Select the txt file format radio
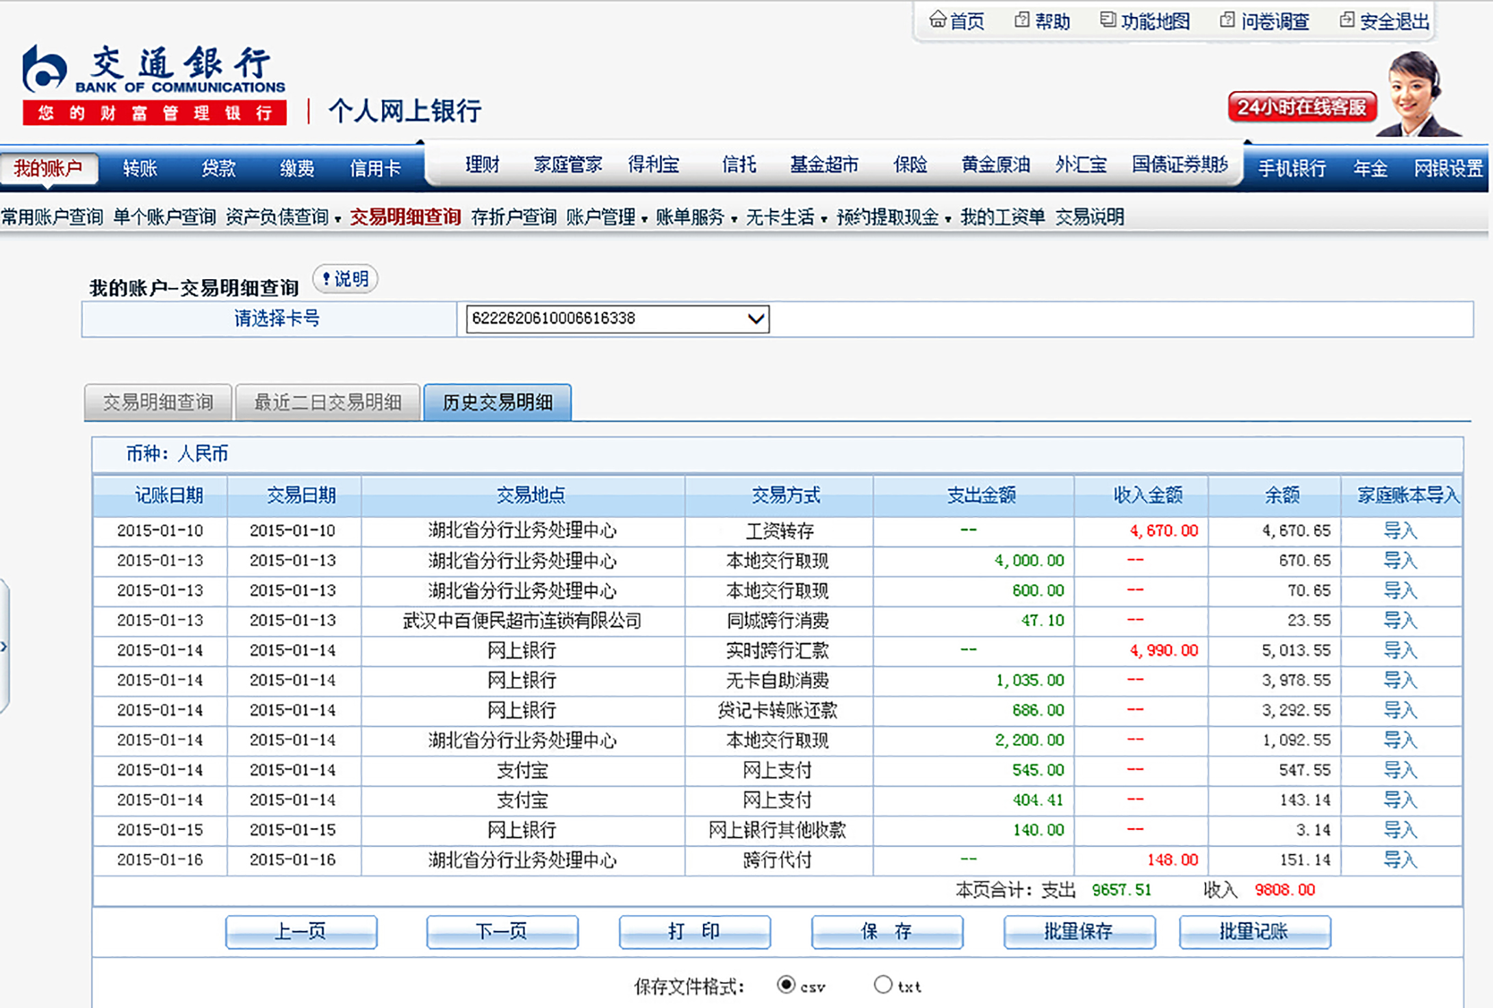The image size is (1493, 1008). pyautogui.click(x=883, y=985)
